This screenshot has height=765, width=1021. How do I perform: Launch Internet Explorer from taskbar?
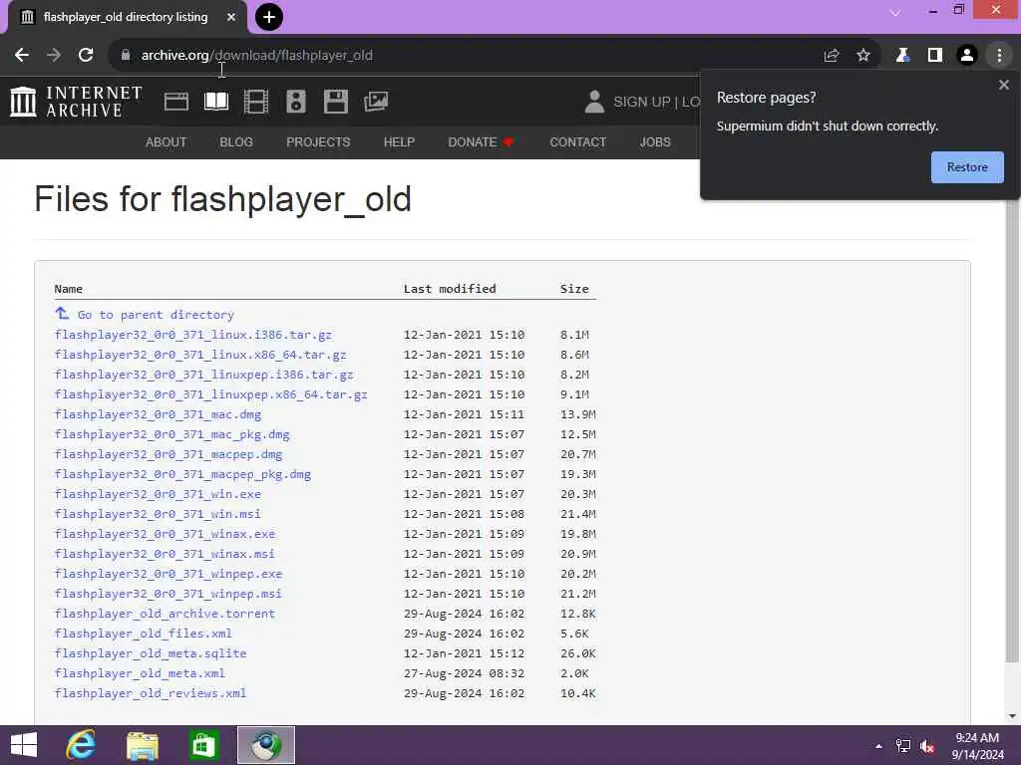pyautogui.click(x=81, y=745)
